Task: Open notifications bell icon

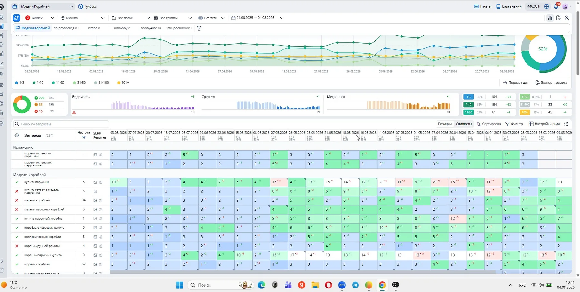Action: (x=556, y=6)
